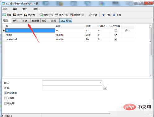Click the window title bar table icon
The height and width of the screenshot is (117, 154).
coord(3,4)
